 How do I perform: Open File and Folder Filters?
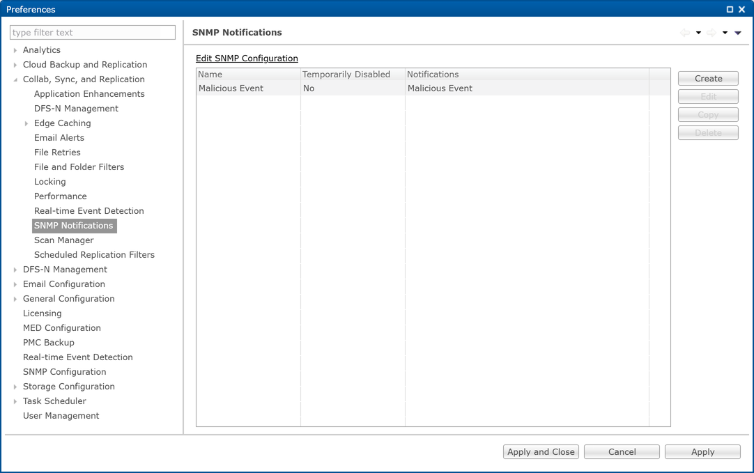pos(79,166)
